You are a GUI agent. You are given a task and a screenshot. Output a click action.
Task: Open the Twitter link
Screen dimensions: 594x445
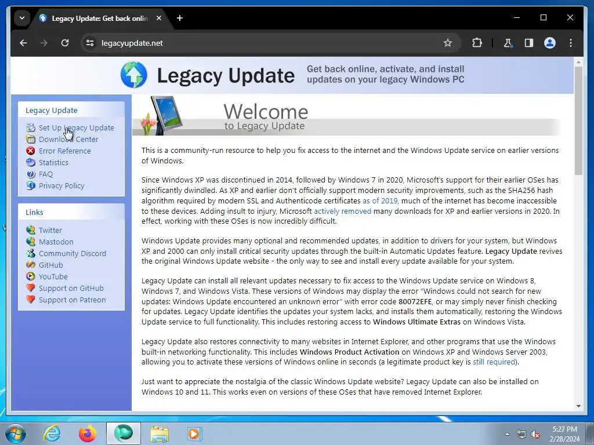(50, 231)
